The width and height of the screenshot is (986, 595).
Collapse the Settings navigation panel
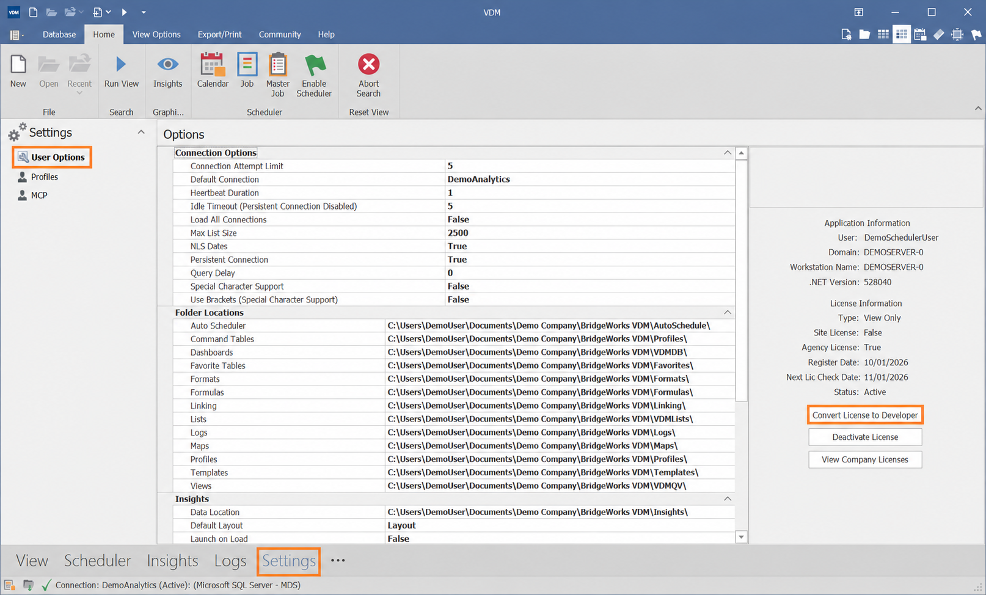point(141,132)
